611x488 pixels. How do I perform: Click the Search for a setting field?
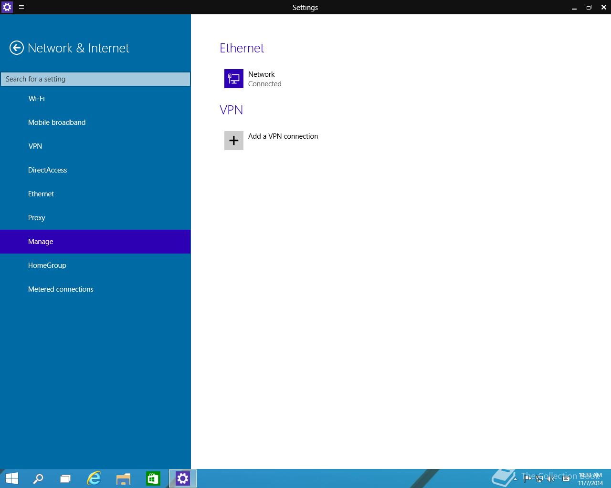click(95, 79)
